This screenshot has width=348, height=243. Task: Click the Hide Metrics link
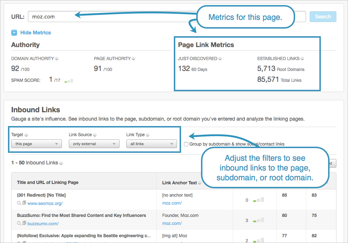tap(35, 33)
